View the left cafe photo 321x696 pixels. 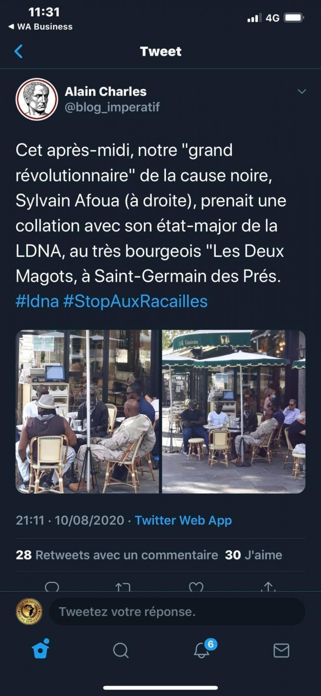(x=88, y=412)
